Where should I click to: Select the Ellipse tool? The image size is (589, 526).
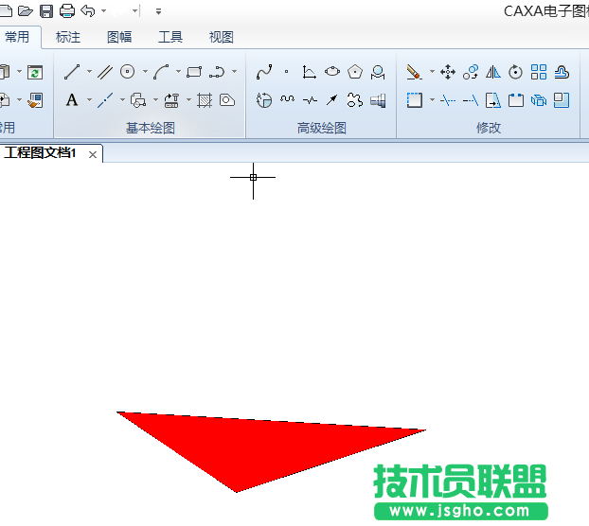point(332,71)
